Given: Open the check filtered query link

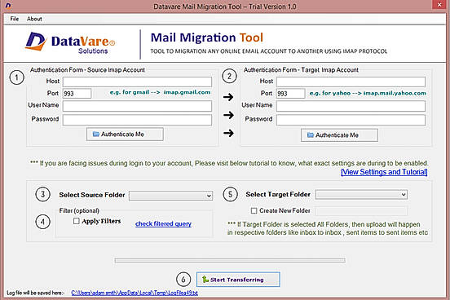Looking at the screenshot, I should pyautogui.click(x=163, y=223).
